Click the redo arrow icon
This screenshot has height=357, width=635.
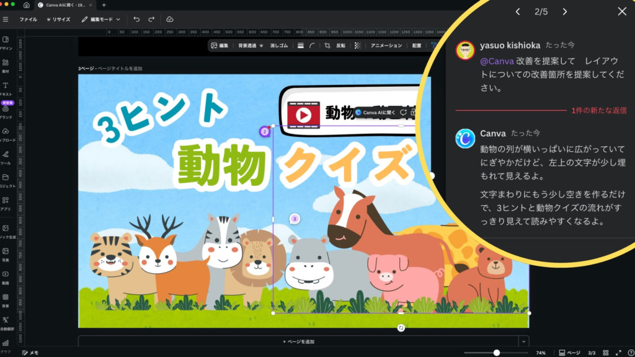coord(151,19)
